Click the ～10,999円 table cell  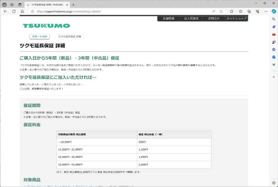(x=97, y=142)
